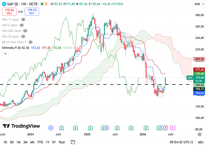
Task: Select the SMA 12 open legend label
Action: coord(10,20)
